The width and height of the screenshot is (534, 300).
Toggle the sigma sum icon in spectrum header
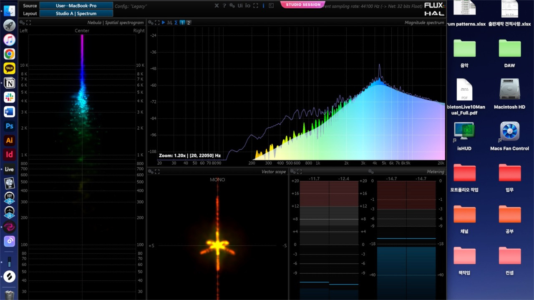[x=176, y=22]
